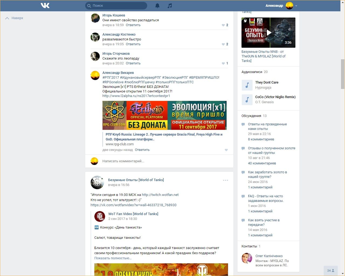Image resolution: width=345 pixels, height=276 pixels.
Task: Open discussion Отзывы о полученном золоте
Action: [272, 150]
